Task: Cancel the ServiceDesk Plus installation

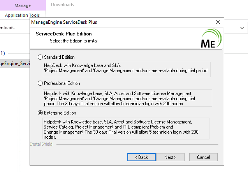Action: coord(203,157)
